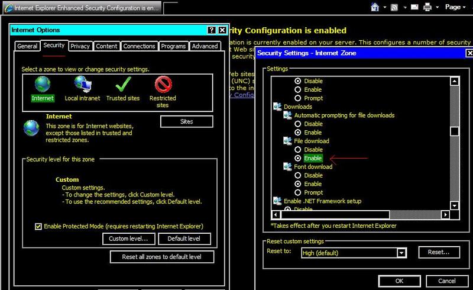Click the horizontal scroll right arrow in settings
Screen dimensions: 473x290
[445, 214]
